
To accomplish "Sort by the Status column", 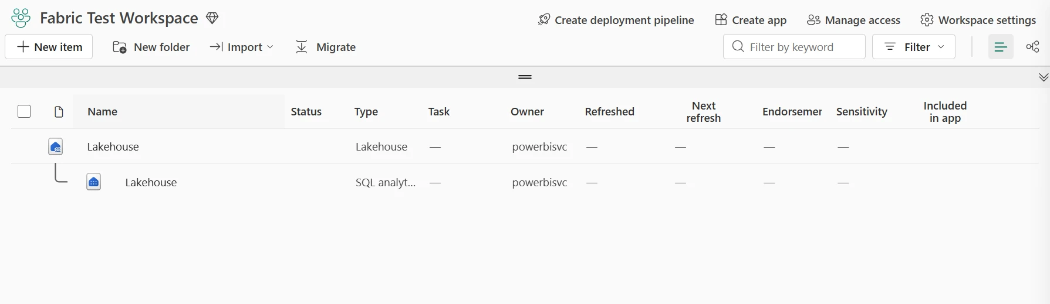I will pos(306,111).
